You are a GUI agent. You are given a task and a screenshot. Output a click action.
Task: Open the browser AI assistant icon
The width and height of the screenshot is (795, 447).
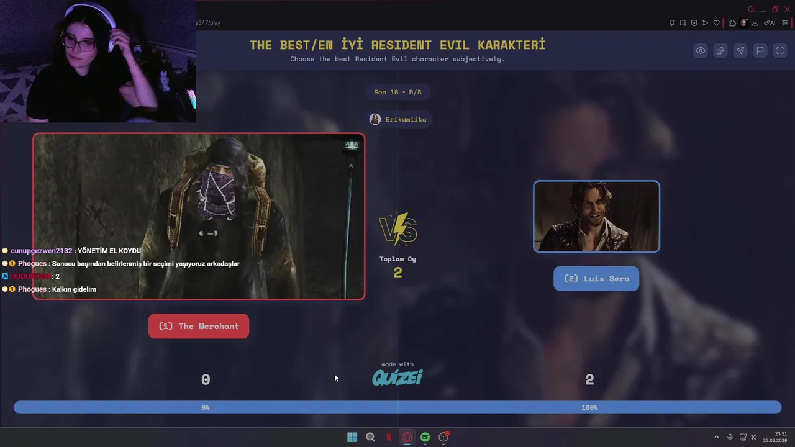[770, 23]
